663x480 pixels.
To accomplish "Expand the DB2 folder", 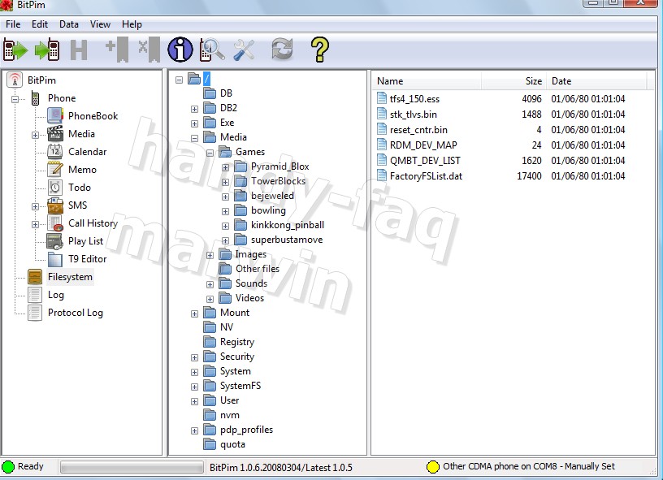I will (x=194, y=109).
